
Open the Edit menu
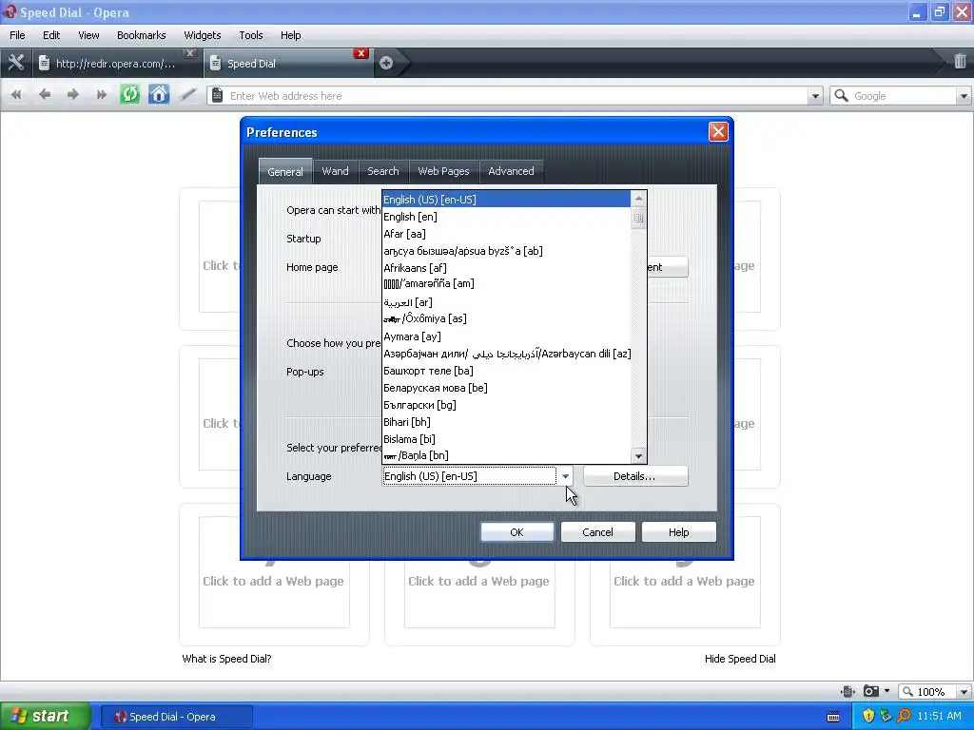tap(51, 35)
